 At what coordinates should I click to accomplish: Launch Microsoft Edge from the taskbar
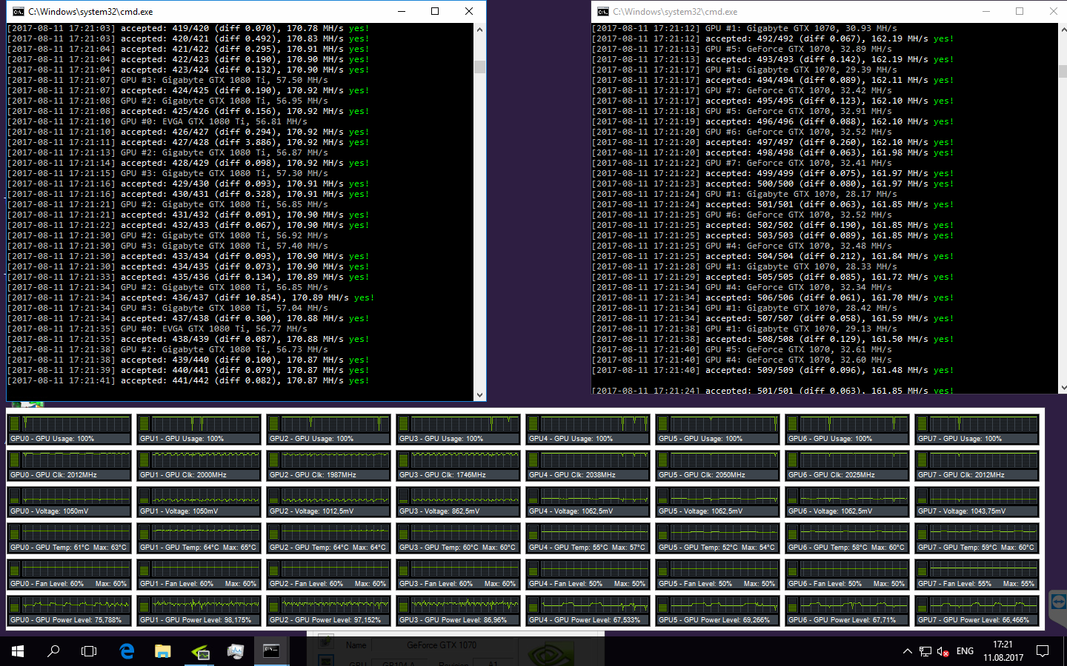127,651
